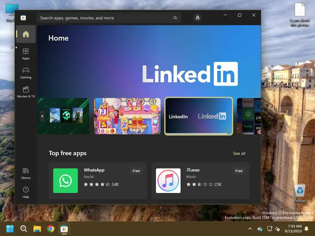Click the Home page heading
Screen dimensions: 315x236
(58, 38)
